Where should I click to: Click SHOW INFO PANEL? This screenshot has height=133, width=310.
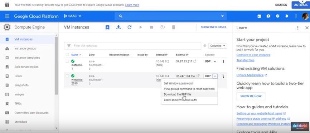coord(213,27)
